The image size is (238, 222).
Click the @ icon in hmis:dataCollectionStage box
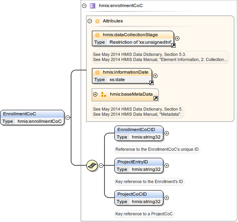point(97,35)
